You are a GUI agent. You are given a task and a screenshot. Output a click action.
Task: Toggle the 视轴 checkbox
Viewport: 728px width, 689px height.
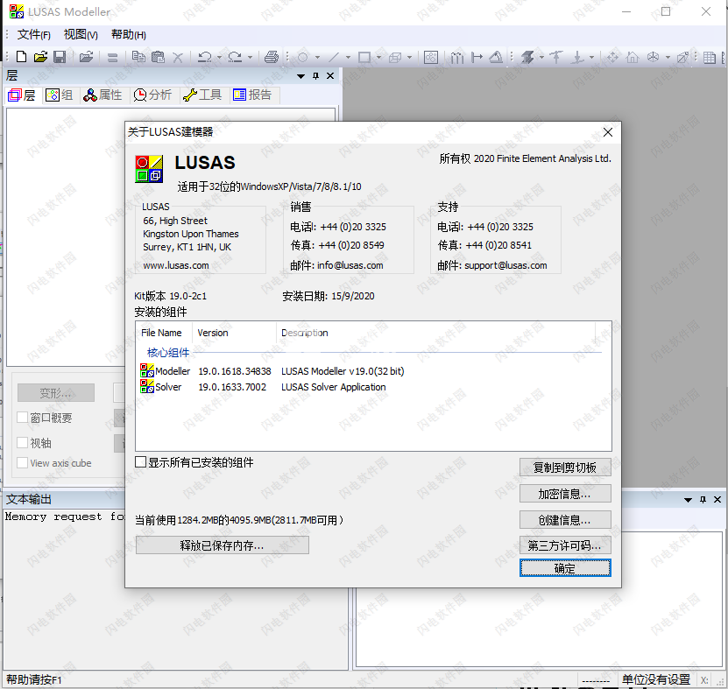tap(22, 443)
